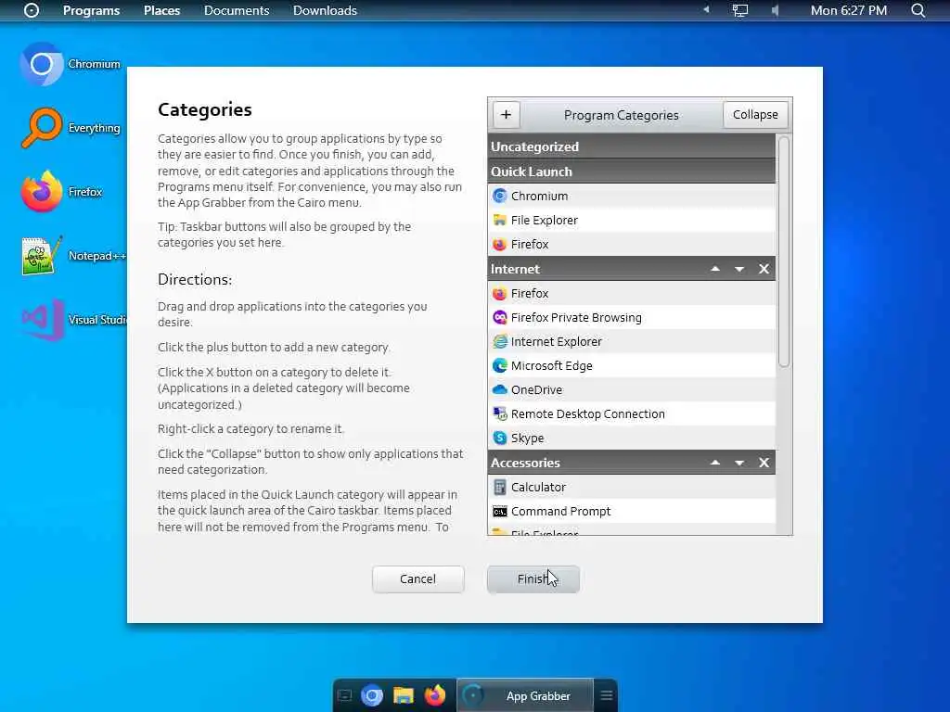Select Firefox in Quick Launch list
The width and height of the screenshot is (950, 712).
631,244
